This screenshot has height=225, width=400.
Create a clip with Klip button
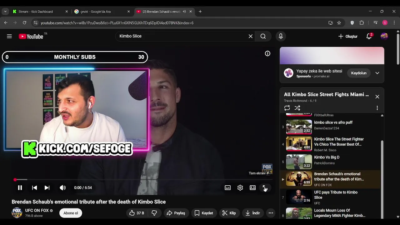coord(229,213)
